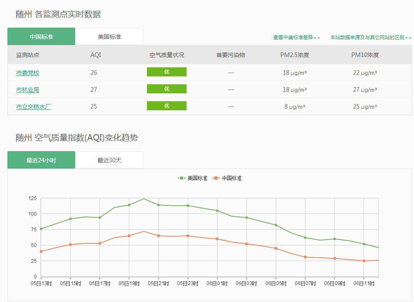The image size is (414, 302).
Task: Click the AQI column header
Action: pos(95,55)
